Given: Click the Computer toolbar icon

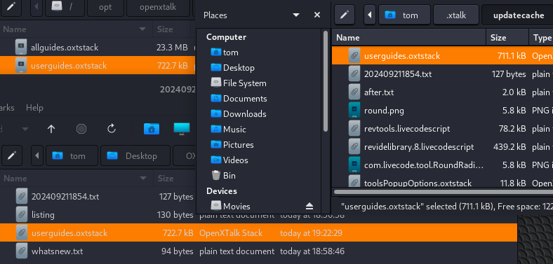Looking at the screenshot, I should coord(182,129).
